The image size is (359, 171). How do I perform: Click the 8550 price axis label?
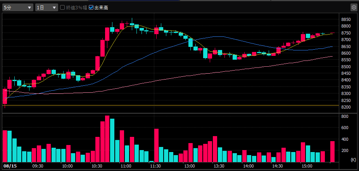click(346, 60)
